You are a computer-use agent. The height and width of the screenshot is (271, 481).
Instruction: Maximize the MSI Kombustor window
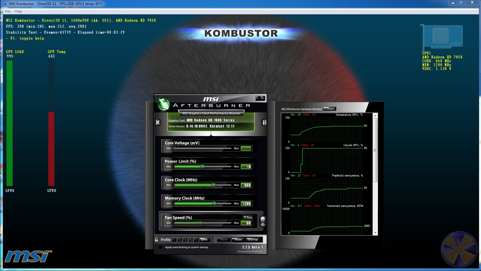(x=461, y=3)
